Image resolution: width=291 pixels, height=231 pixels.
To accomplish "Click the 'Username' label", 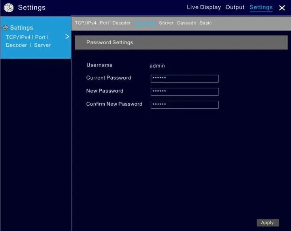I will point(99,65).
